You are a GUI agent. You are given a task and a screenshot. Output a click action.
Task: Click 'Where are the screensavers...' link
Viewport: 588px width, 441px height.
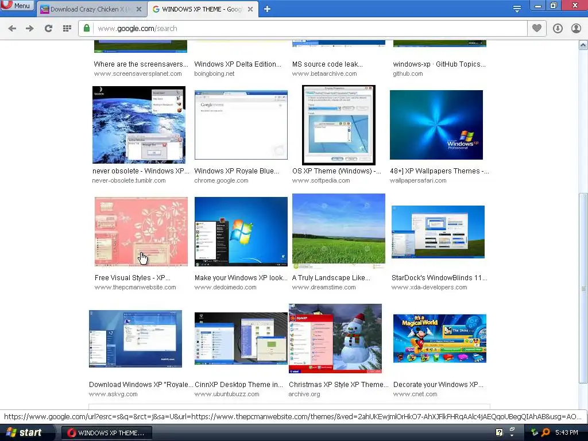coord(141,64)
